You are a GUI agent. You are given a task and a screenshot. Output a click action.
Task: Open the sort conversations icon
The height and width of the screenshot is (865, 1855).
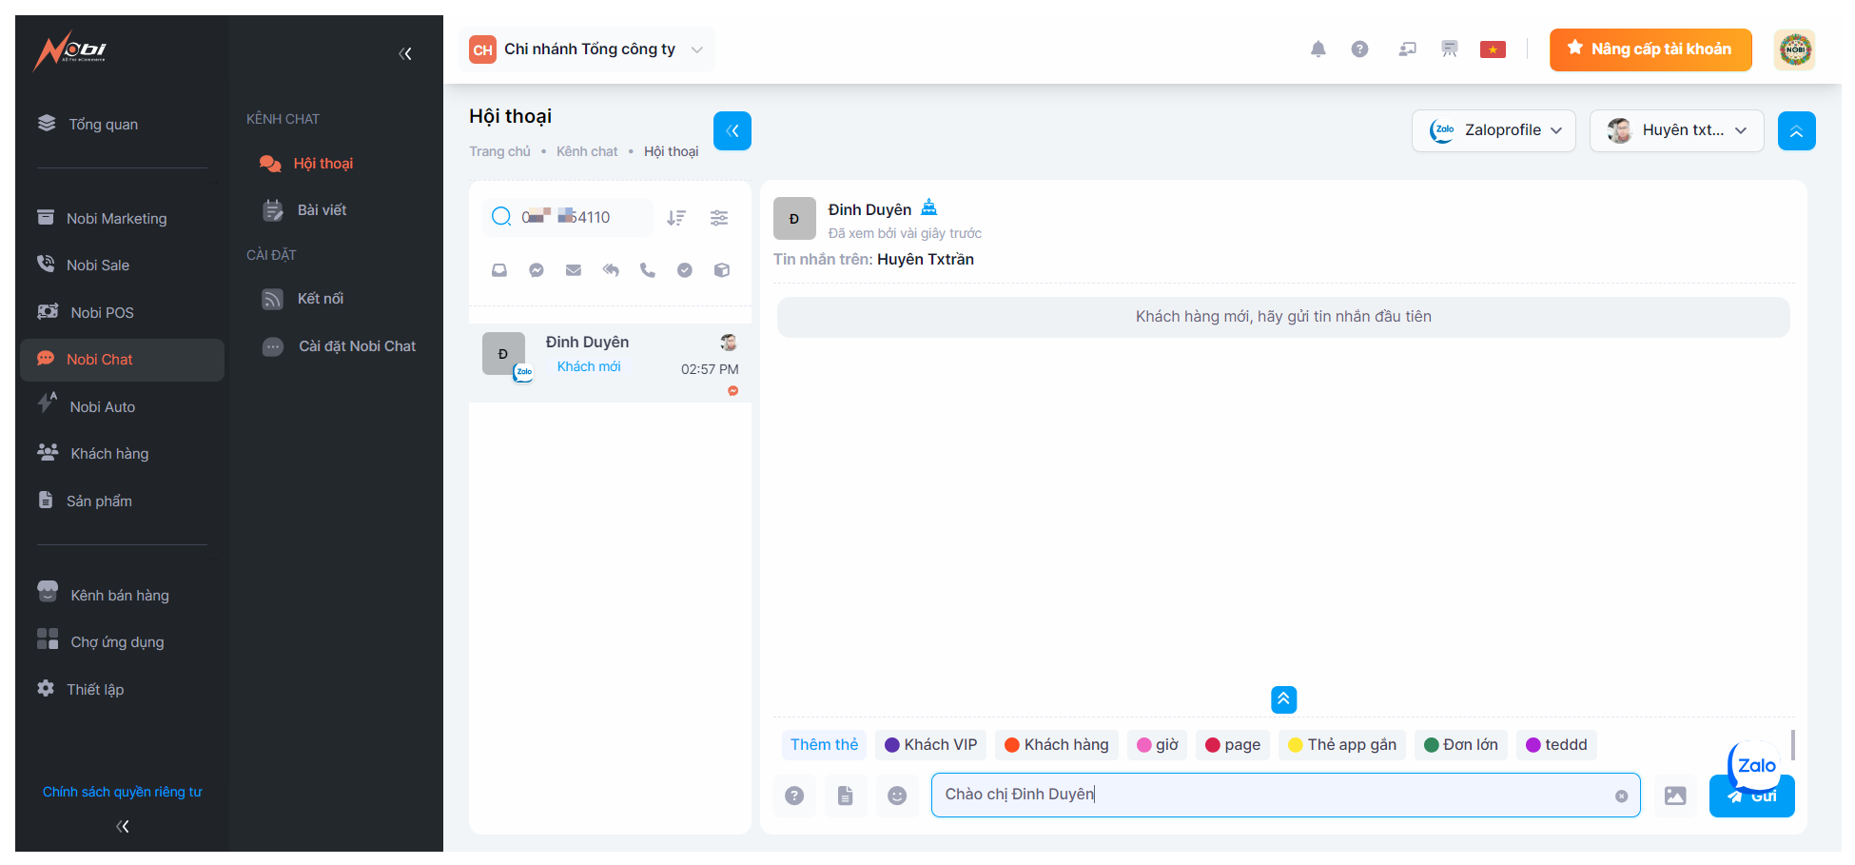pos(676,218)
